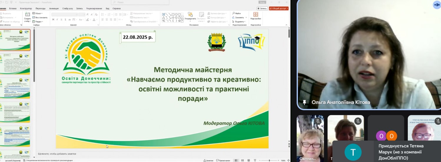Open the Рецензирование tab
441x162 pixels.
click(x=94, y=9)
